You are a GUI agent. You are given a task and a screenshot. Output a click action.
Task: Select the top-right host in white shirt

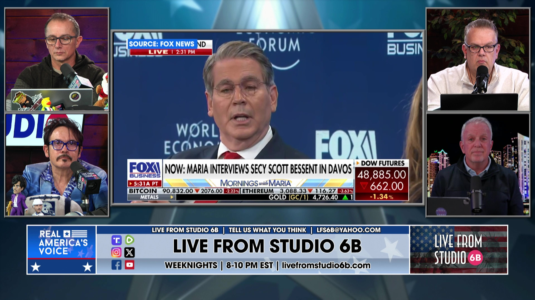click(478, 60)
